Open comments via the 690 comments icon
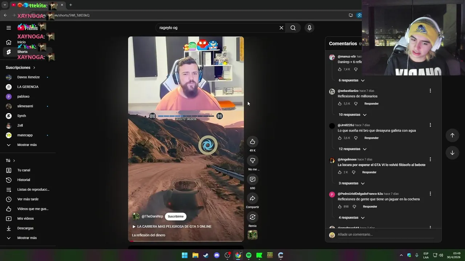This screenshot has height=261, width=465. click(x=252, y=179)
